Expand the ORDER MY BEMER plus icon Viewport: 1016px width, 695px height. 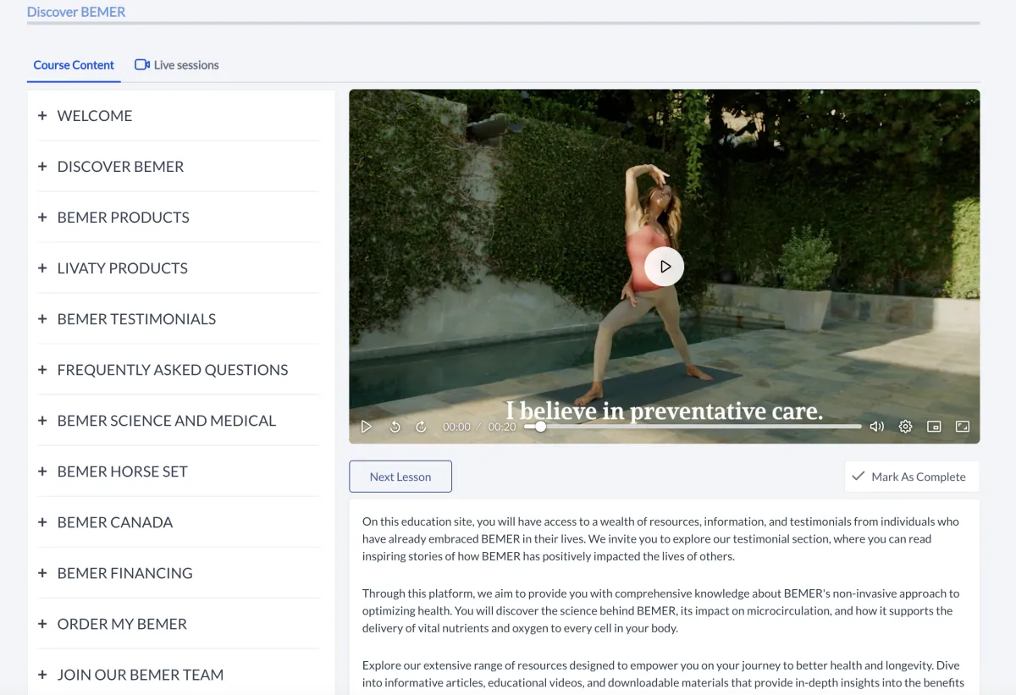click(x=42, y=623)
